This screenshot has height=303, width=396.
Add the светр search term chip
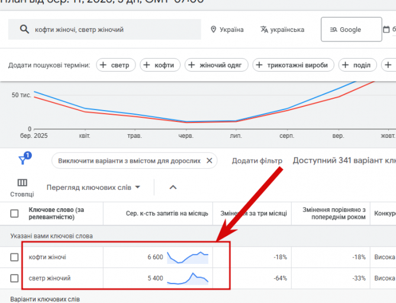coord(115,65)
